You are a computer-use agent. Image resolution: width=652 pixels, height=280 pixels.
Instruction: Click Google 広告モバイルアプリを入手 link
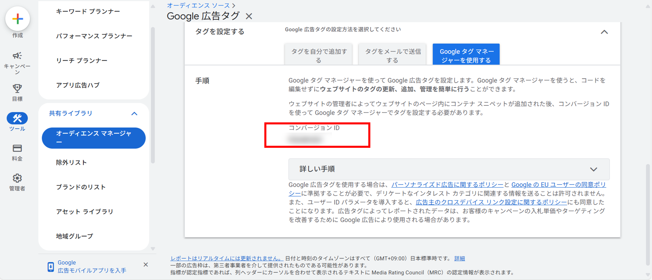(92, 266)
